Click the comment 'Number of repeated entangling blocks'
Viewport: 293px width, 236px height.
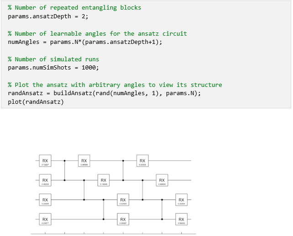pos(74,8)
